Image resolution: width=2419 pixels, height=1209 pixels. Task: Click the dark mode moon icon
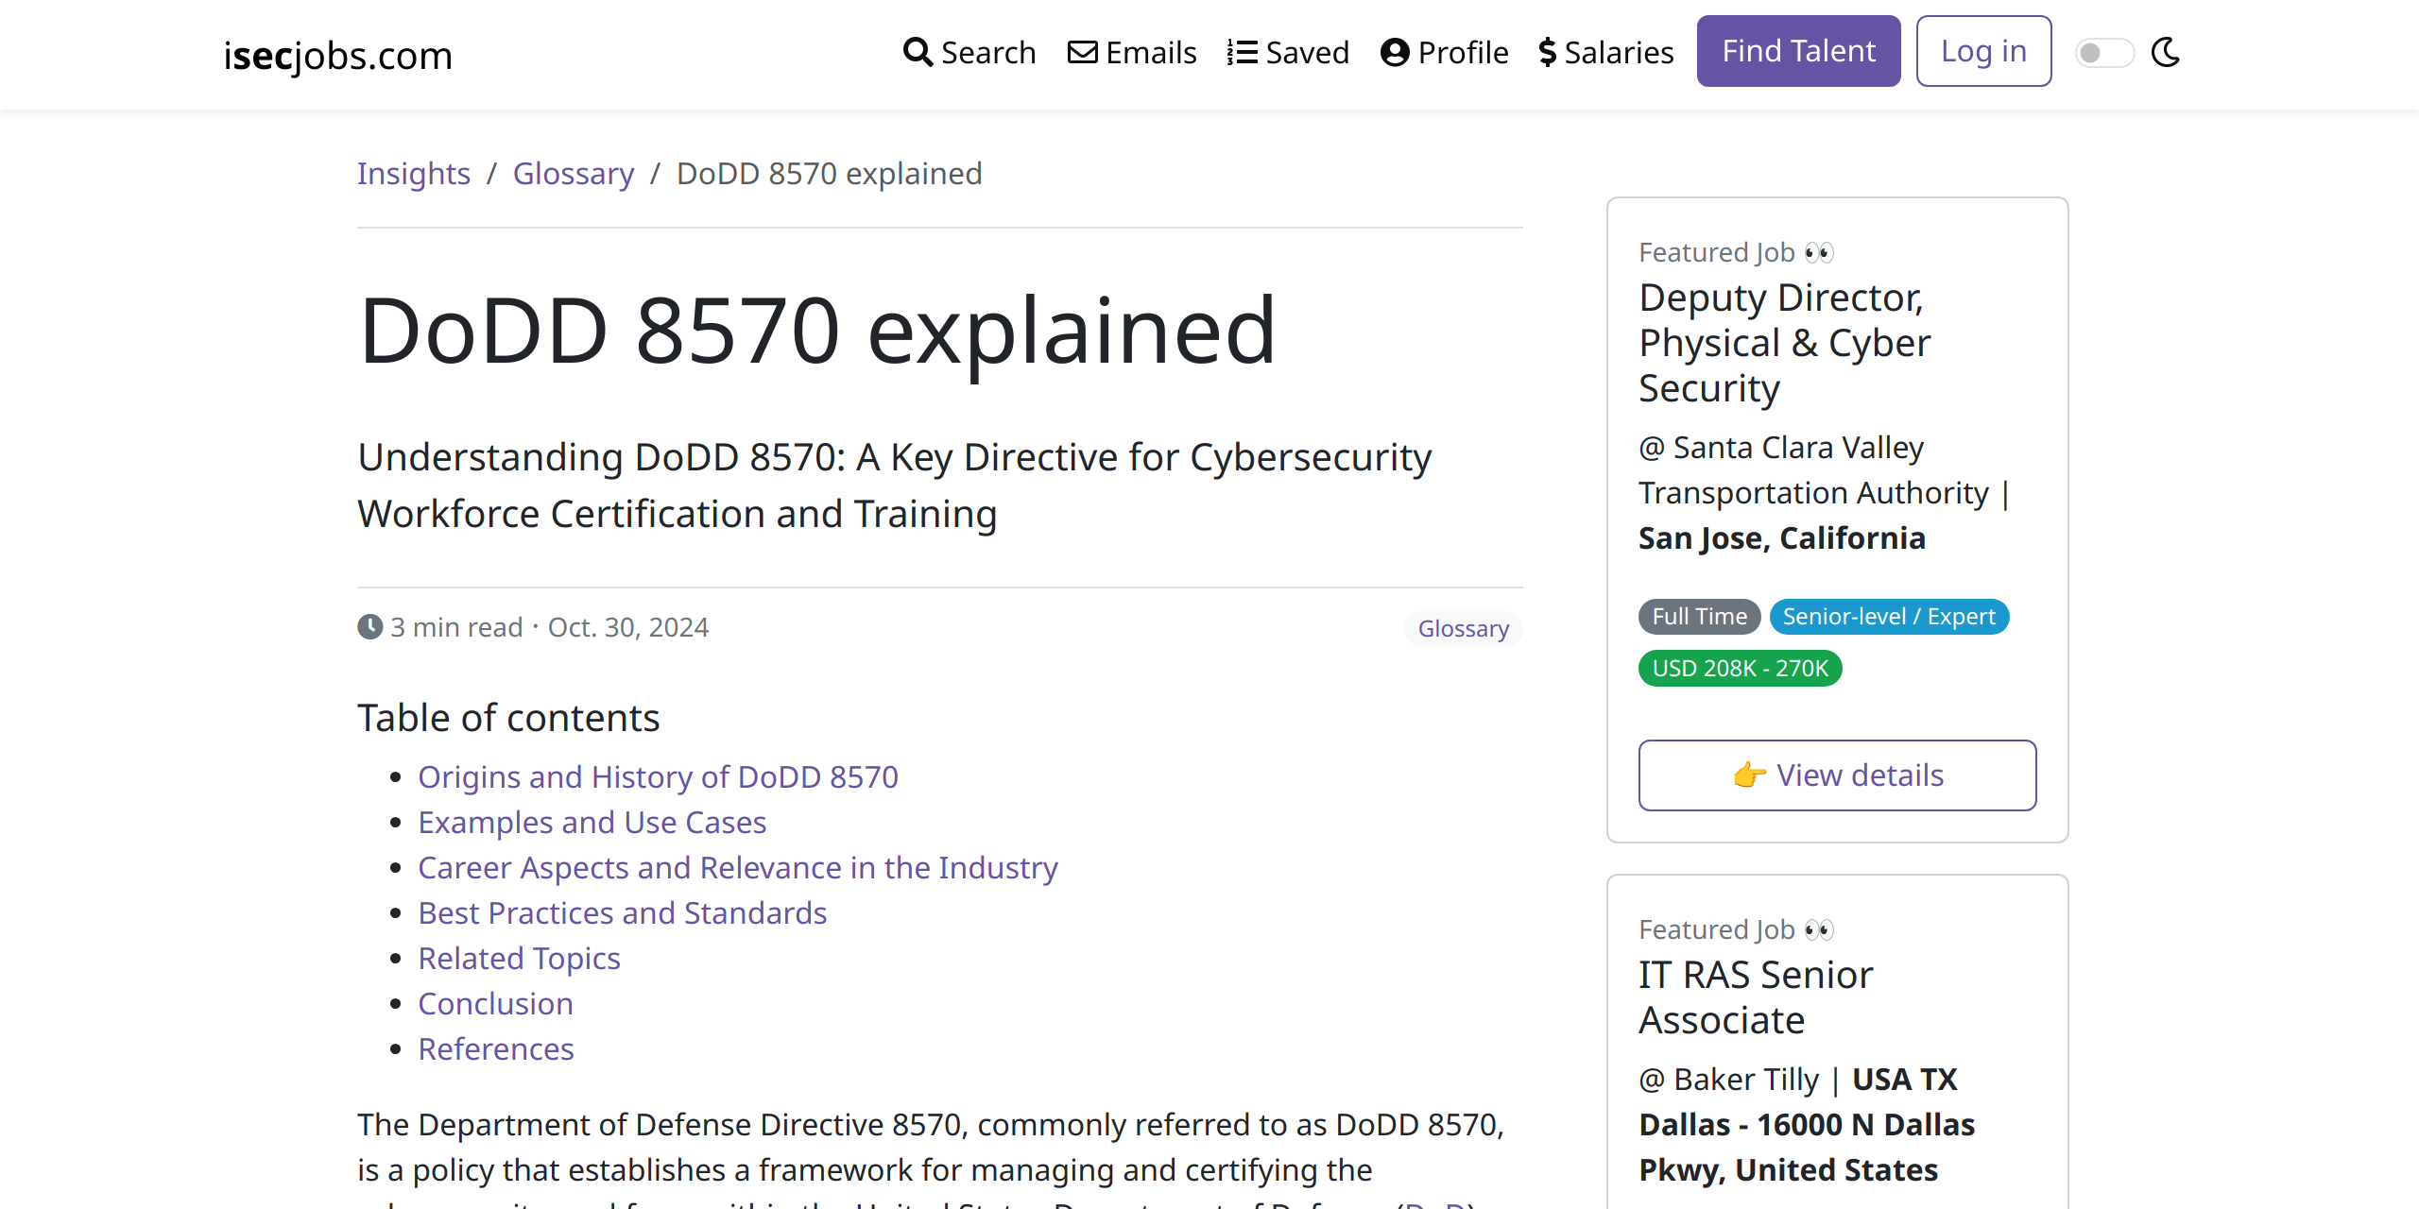(x=2166, y=52)
